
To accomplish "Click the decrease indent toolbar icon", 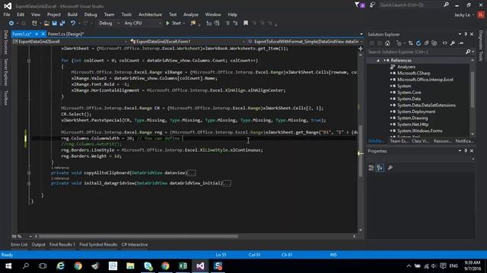I will coord(228,24).
